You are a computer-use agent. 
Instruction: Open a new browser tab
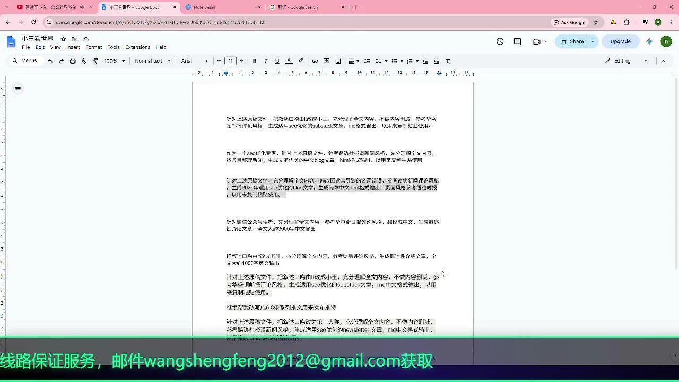point(355,7)
